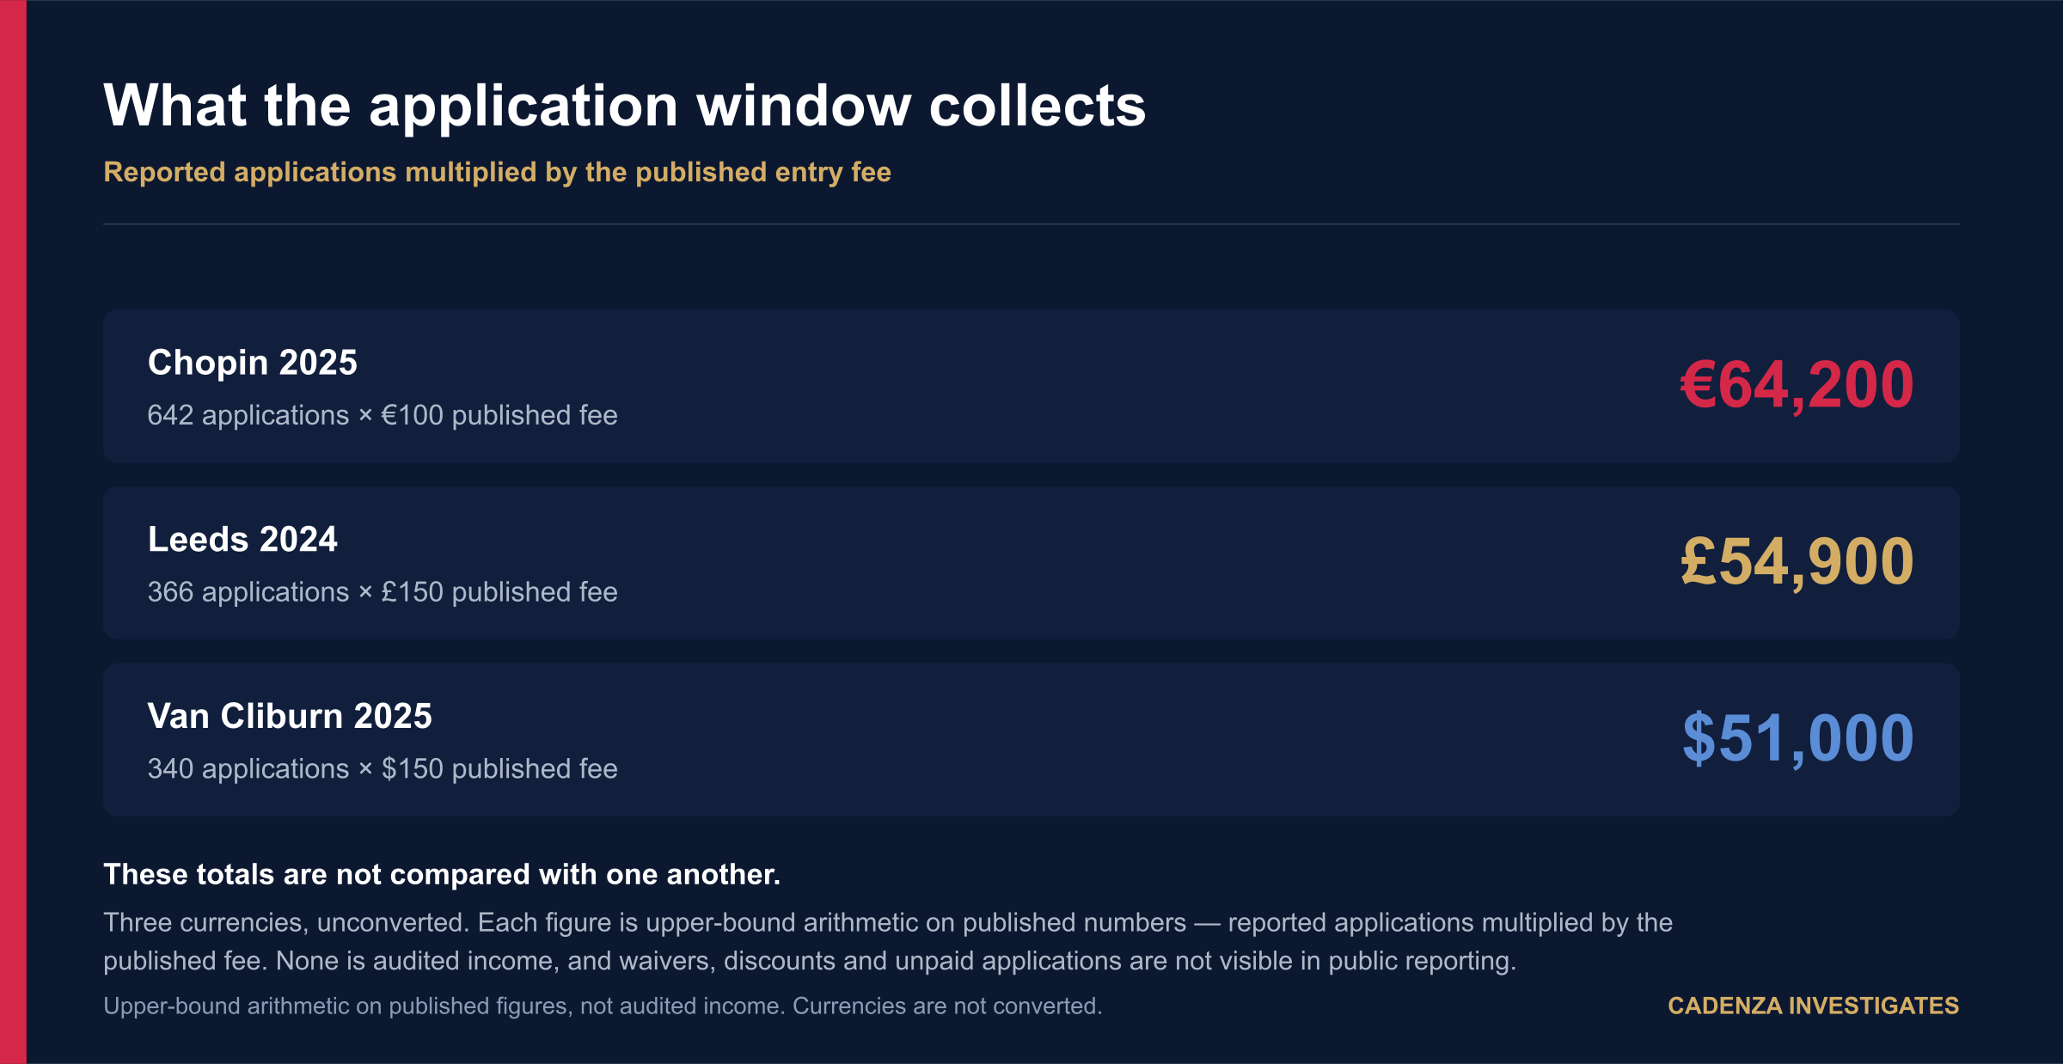Image resolution: width=2063 pixels, height=1064 pixels.
Task: Click "These totals are not compared" bold note
Action: (x=442, y=874)
